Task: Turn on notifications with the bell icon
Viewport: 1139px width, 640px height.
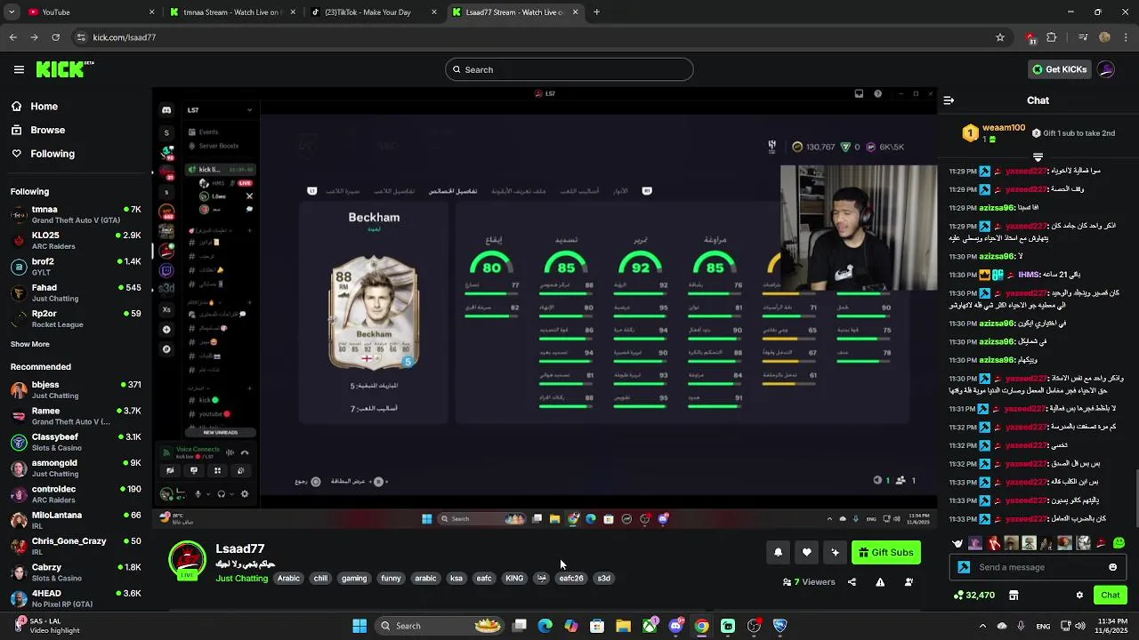Action: [778, 552]
